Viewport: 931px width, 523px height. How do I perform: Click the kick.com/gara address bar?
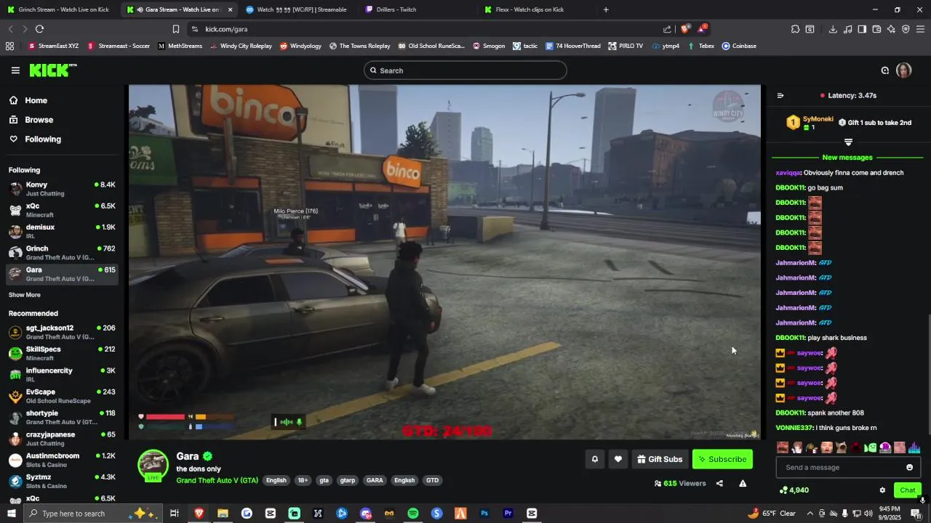pyautogui.click(x=422, y=29)
